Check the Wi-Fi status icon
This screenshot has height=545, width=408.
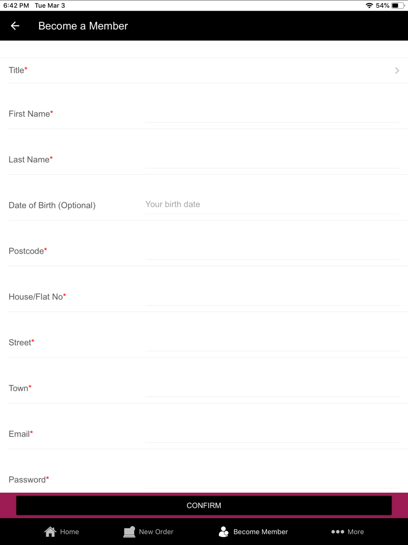click(369, 5)
